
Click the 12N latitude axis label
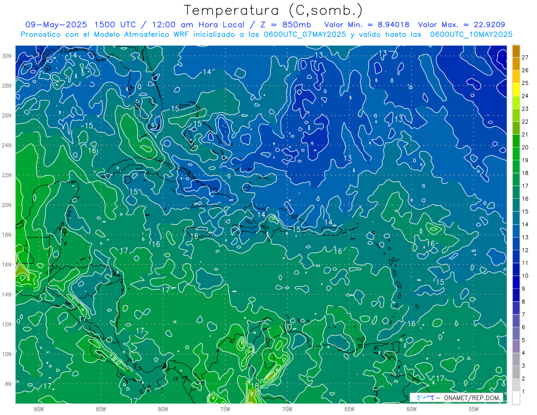(x=7, y=324)
